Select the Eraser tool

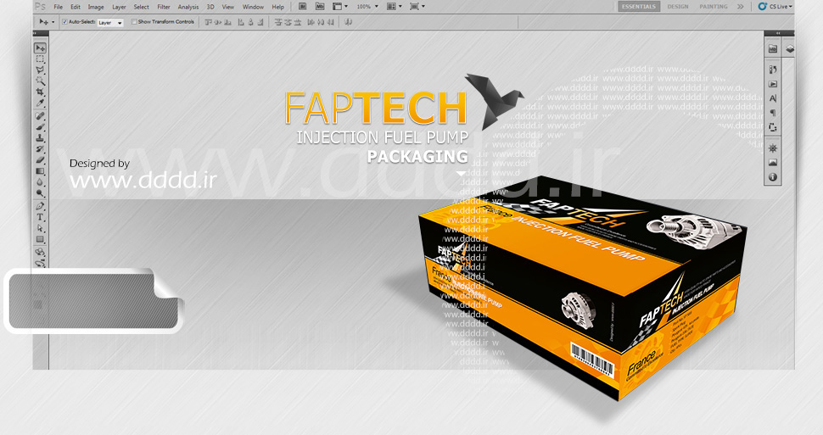(40, 160)
